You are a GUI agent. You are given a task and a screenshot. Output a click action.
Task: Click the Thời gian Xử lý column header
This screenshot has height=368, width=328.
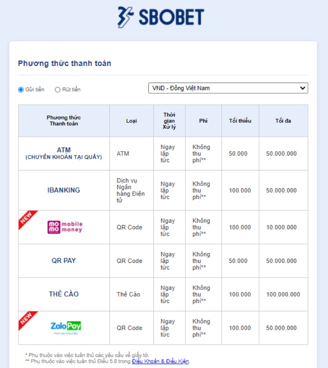click(x=169, y=121)
